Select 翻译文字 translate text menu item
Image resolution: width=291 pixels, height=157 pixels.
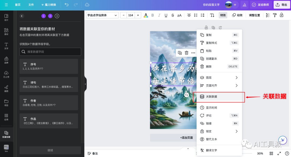(x=219, y=150)
